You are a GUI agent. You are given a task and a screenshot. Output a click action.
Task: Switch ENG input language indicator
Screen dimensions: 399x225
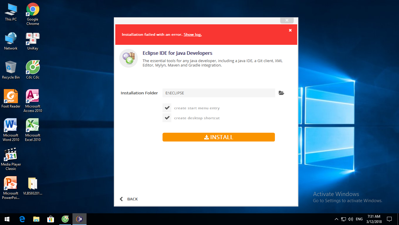coord(359,219)
